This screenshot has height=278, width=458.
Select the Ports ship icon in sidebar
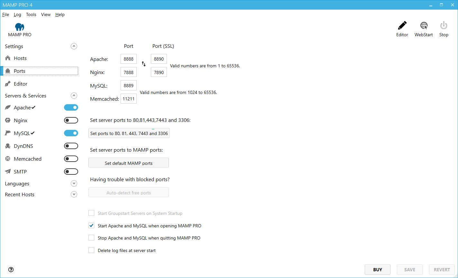click(8, 71)
